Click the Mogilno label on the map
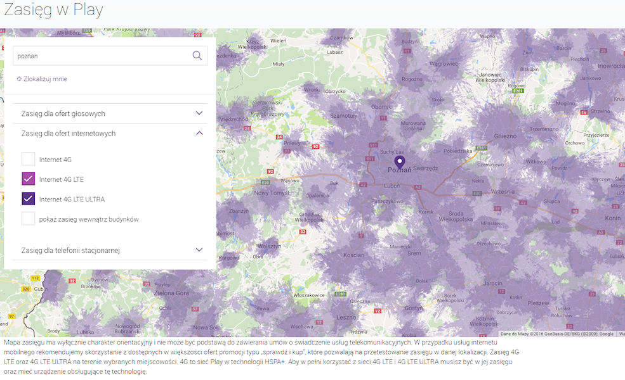 tap(565, 103)
